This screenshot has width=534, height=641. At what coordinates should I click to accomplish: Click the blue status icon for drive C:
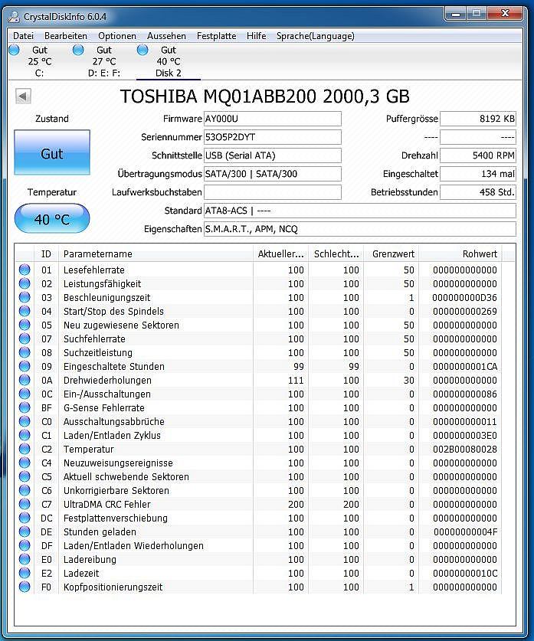coord(15,50)
